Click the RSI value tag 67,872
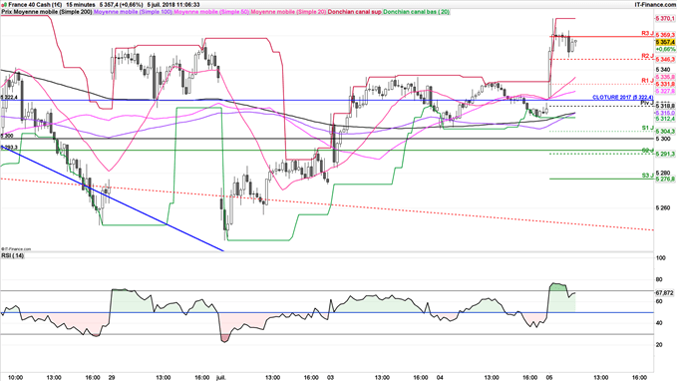 tap(665, 293)
